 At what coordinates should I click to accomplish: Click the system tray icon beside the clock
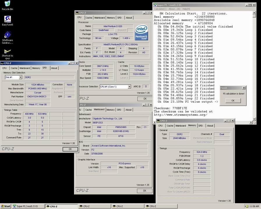[x=246, y=206]
